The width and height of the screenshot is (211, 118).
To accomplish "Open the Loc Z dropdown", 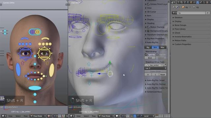I will [x=155, y=68].
